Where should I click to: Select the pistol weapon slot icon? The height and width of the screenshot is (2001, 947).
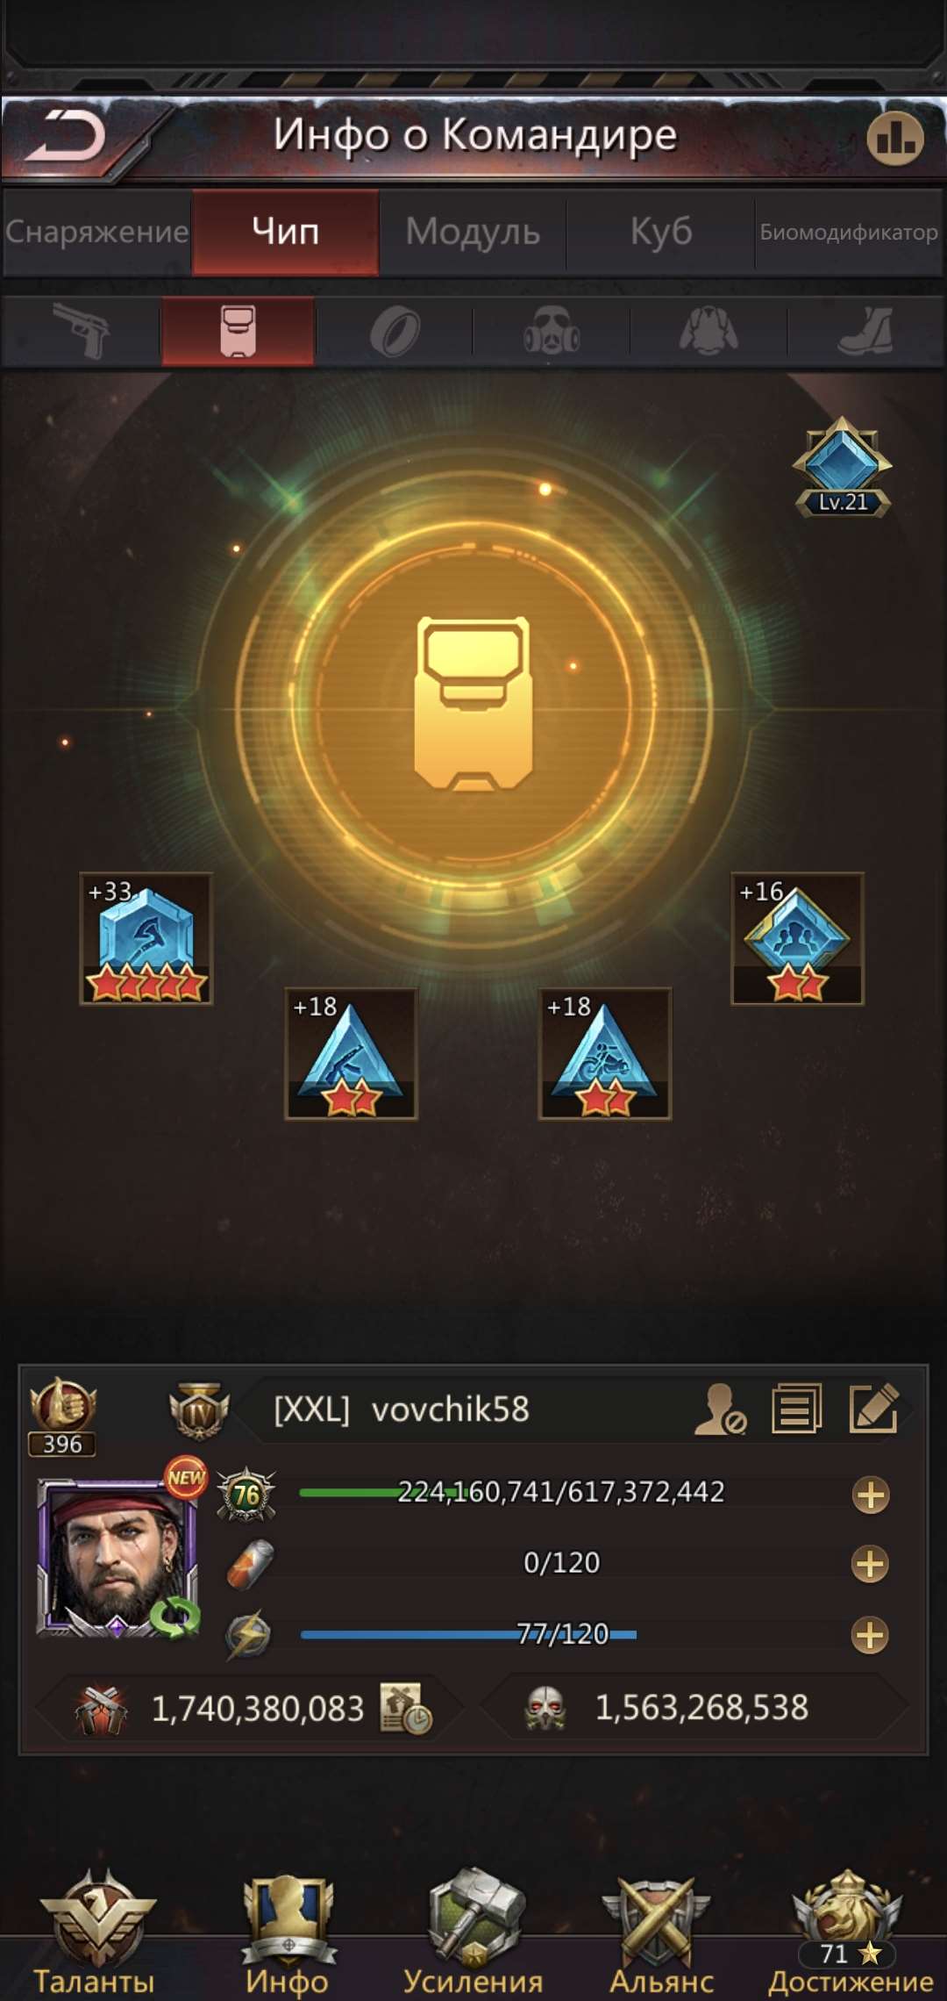(x=82, y=331)
